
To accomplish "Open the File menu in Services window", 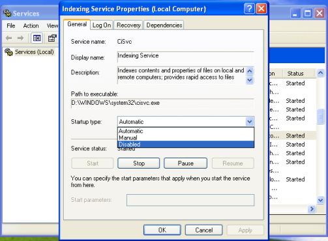I will tap(11, 26).
